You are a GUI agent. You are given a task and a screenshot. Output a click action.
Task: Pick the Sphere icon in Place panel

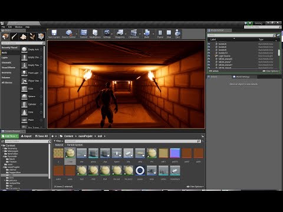pyautogui.click(x=24, y=97)
